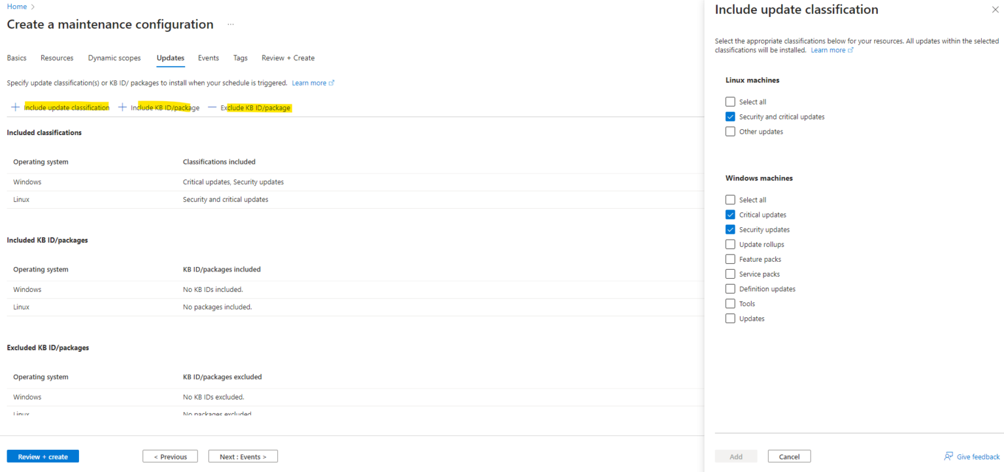The height and width of the screenshot is (472, 1004).
Task: Click the Next : Events button
Action: coord(243,456)
